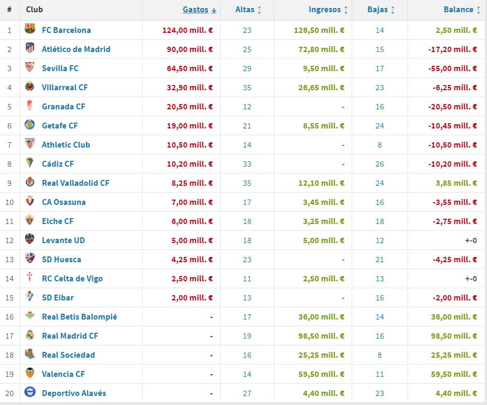
Task: Click Real Madrid's 98,50 mill. € income
Action: click(x=321, y=336)
